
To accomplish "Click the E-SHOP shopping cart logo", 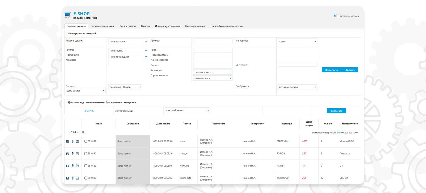I will (x=67, y=15).
